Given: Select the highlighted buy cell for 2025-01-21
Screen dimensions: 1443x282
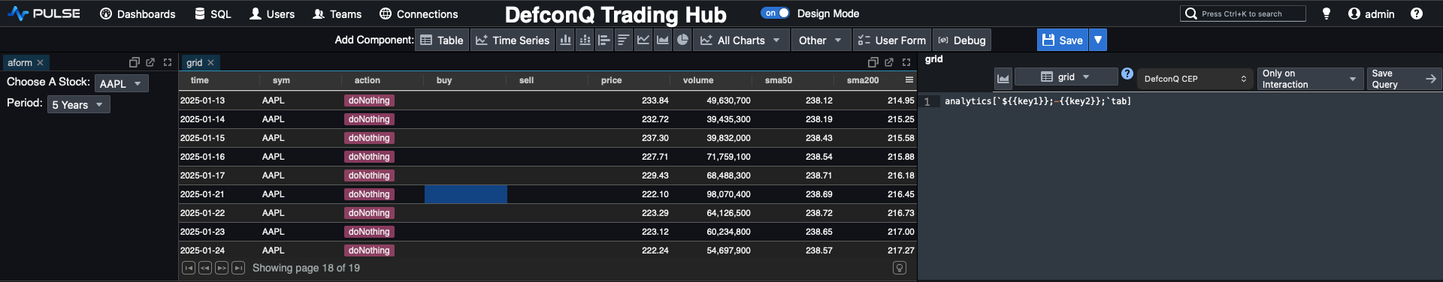Looking at the screenshot, I should coord(466,194).
